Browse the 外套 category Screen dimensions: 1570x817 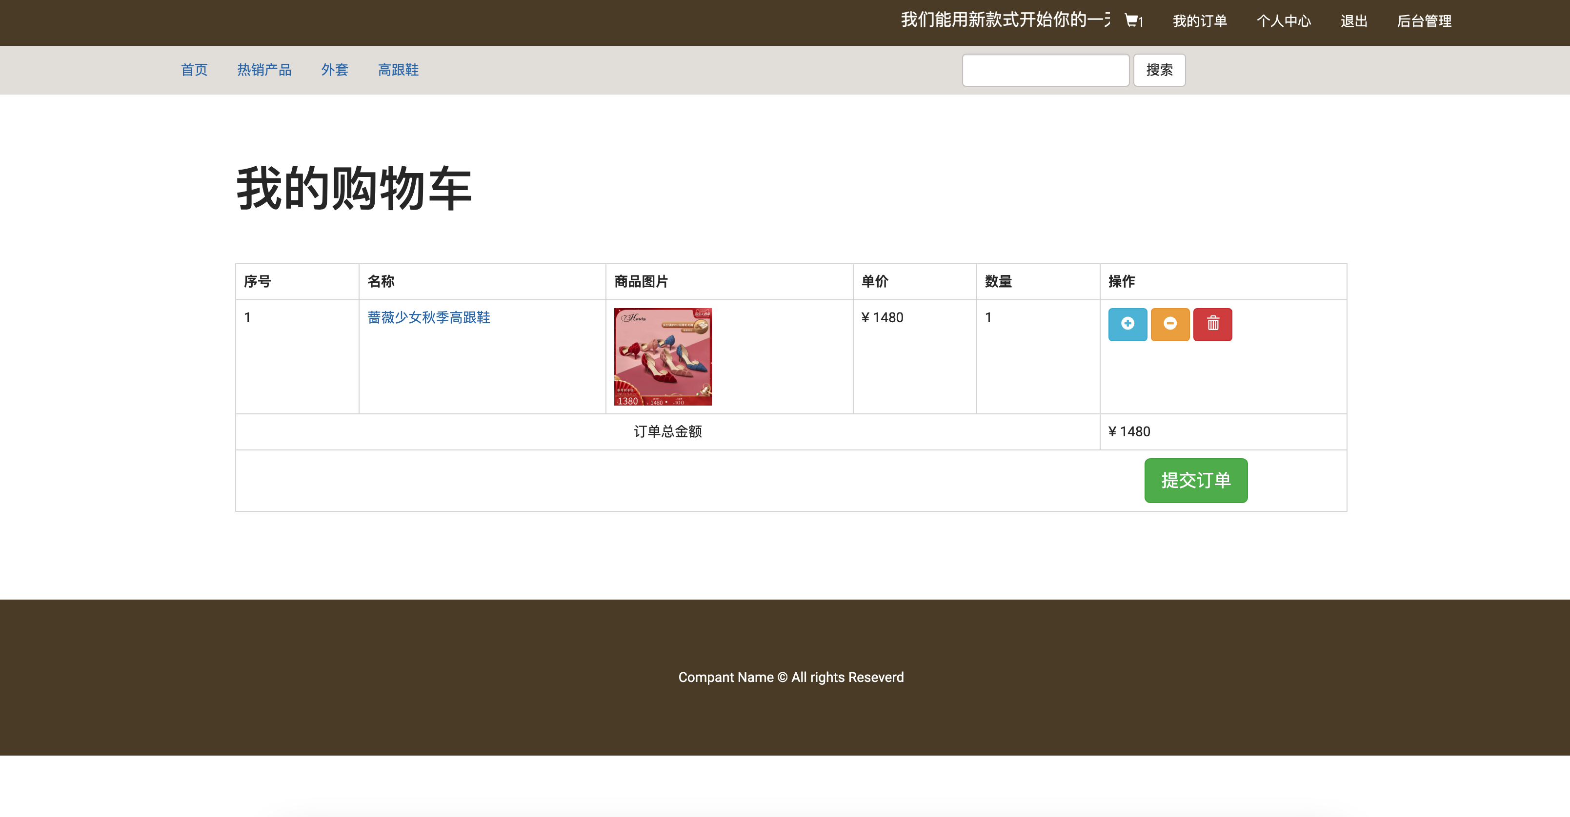tap(335, 70)
